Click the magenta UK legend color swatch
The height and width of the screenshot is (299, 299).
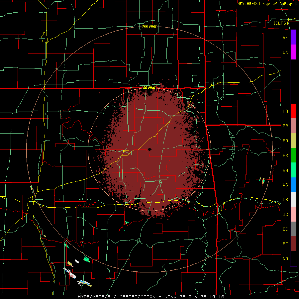coord(293,52)
